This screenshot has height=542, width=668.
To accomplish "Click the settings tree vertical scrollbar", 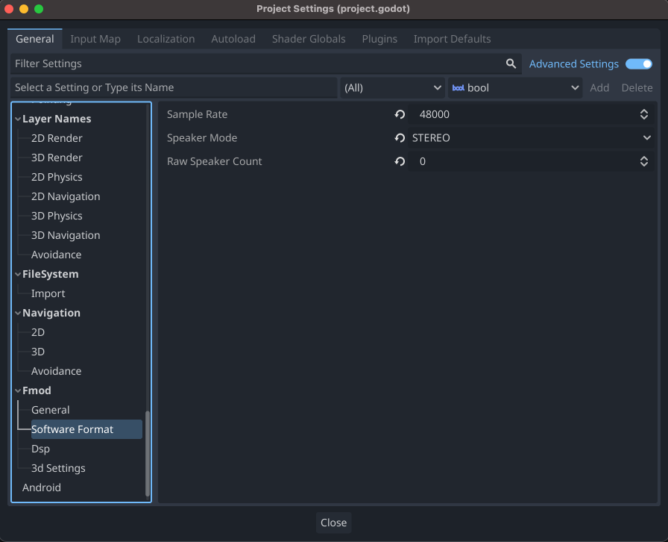I will point(148,453).
